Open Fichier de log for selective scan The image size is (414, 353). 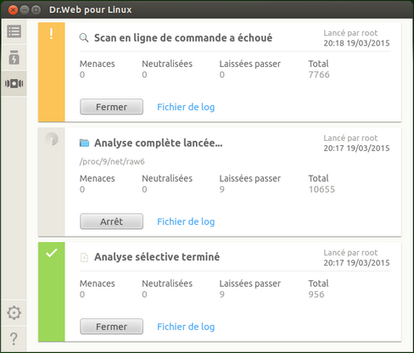[186, 327]
